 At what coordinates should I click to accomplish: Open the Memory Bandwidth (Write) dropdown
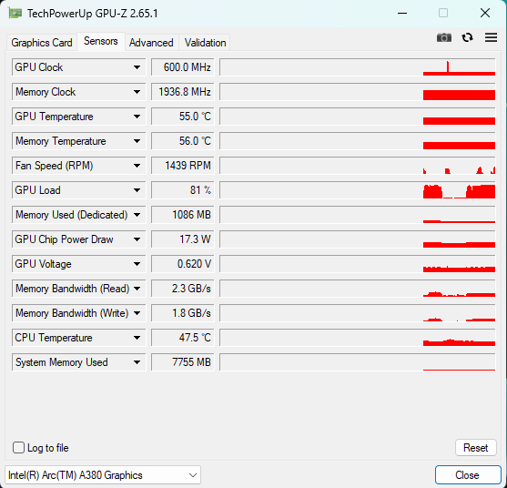coord(78,313)
